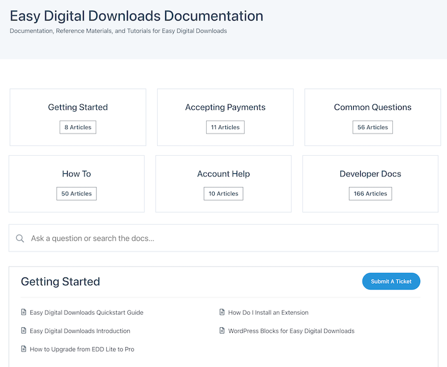
Task: Click the Getting Started section heading
Action: [x=60, y=282]
